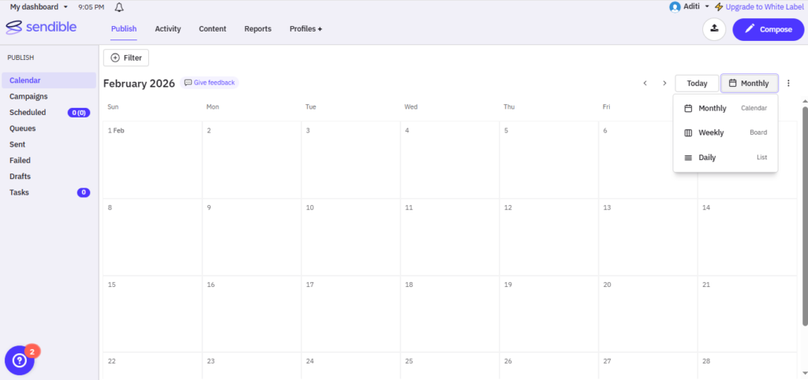Open Sent in the sidebar

coord(17,144)
